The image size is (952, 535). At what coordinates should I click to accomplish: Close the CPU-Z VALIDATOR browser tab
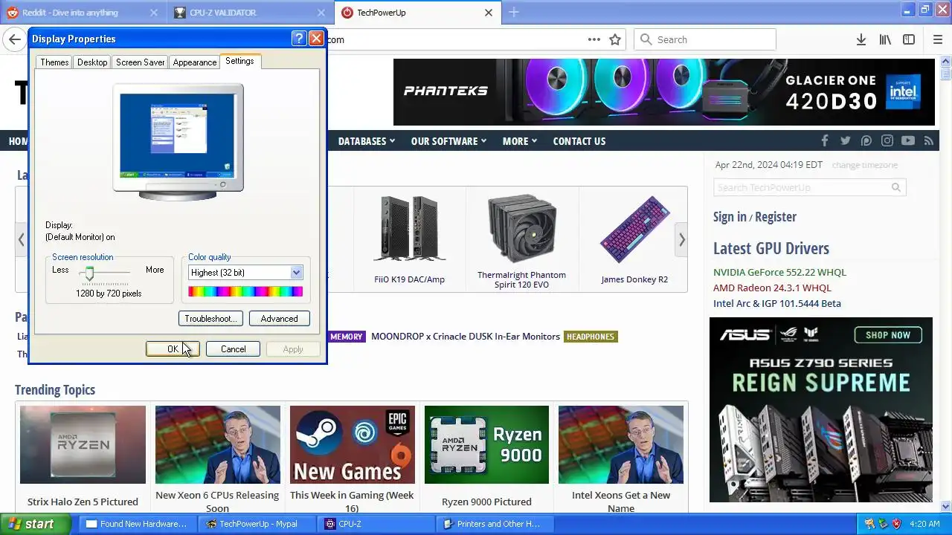[x=321, y=13]
